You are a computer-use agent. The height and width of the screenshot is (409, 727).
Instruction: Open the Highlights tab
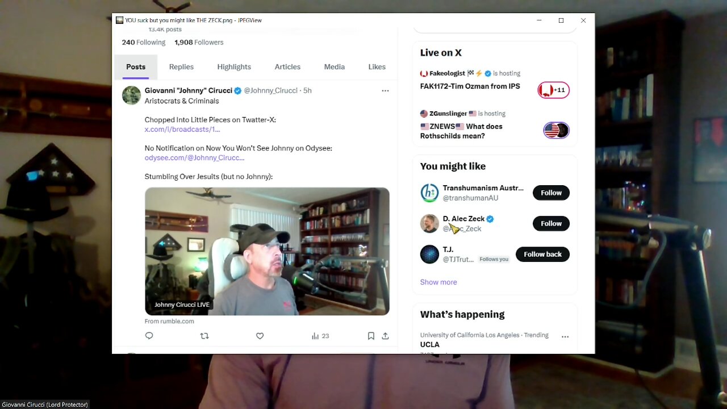point(234,67)
